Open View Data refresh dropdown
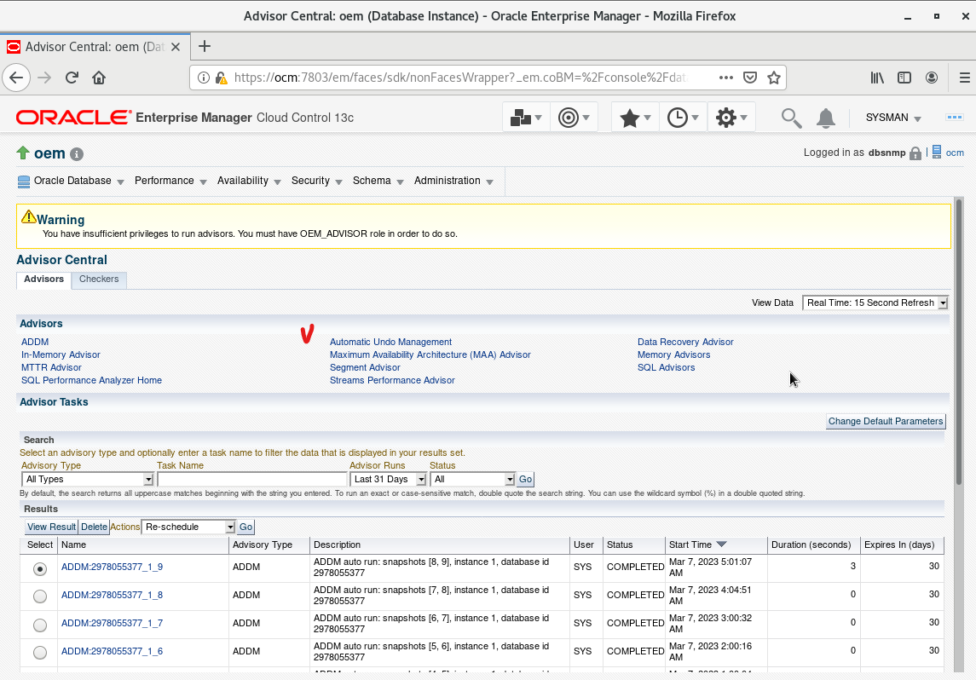The height and width of the screenshot is (680, 976). point(875,303)
